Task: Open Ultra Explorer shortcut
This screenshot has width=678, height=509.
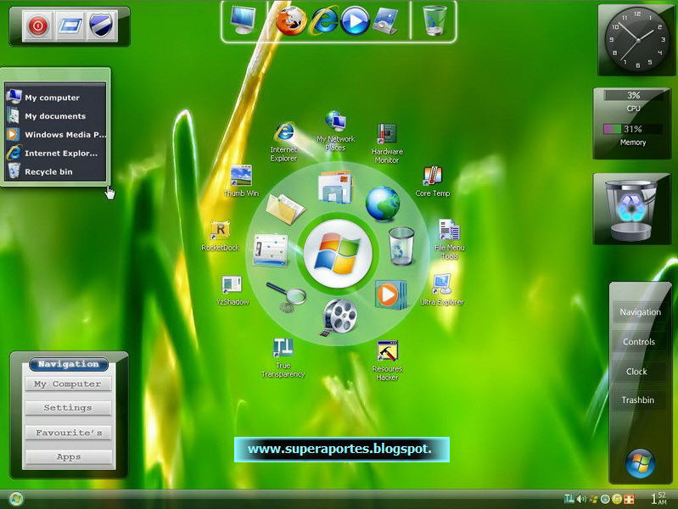Action: click(x=441, y=290)
